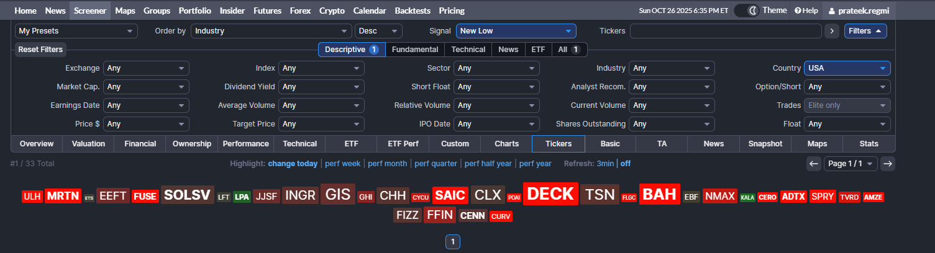935x253 pixels.
Task: Open the Option/Short dropdown
Action: click(x=847, y=87)
